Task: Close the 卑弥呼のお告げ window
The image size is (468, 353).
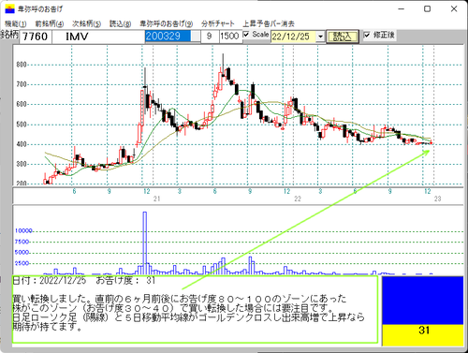Action: tap(454, 8)
